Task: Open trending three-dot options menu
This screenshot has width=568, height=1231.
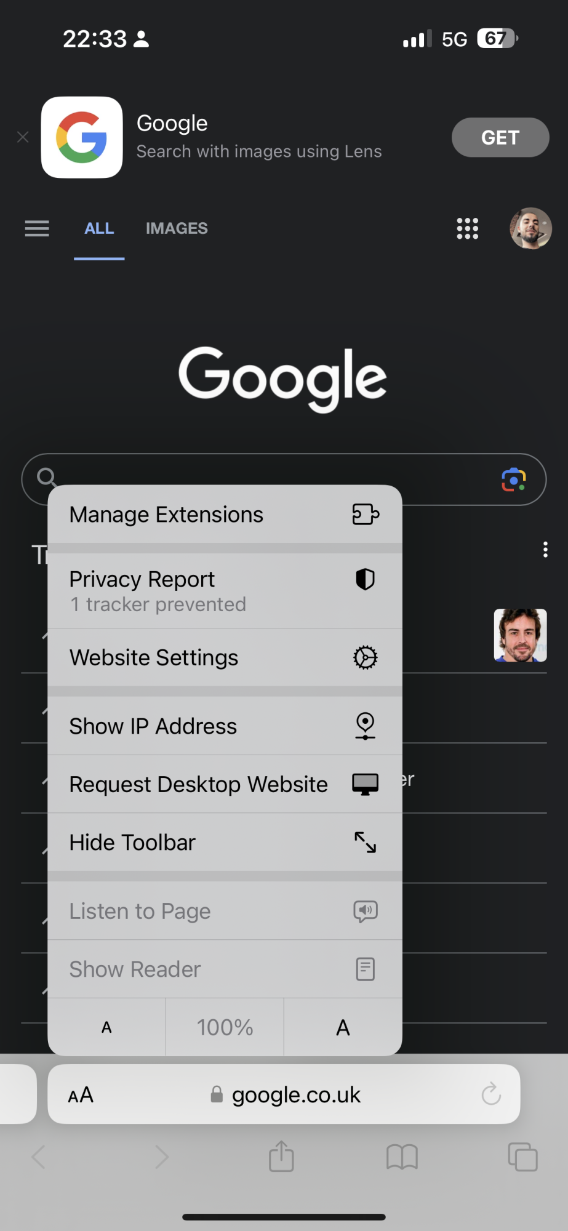Action: coord(545,550)
